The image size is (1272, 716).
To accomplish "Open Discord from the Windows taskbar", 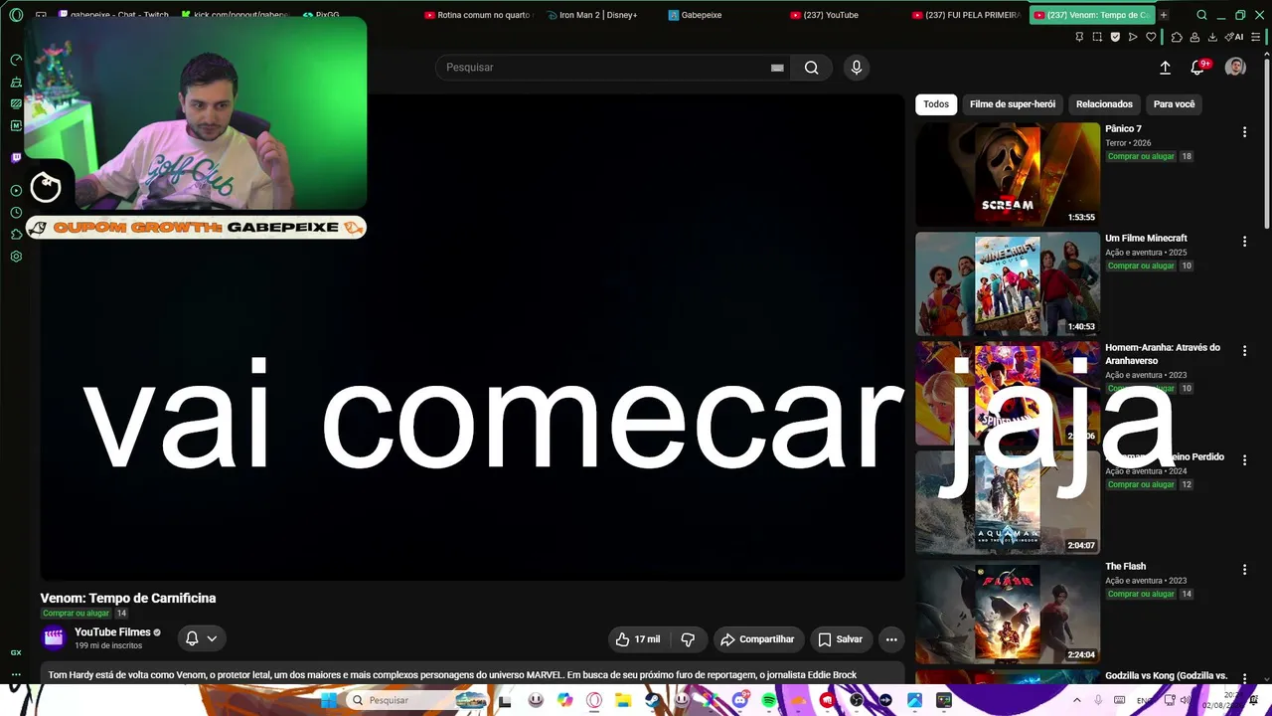I will [x=739, y=700].
